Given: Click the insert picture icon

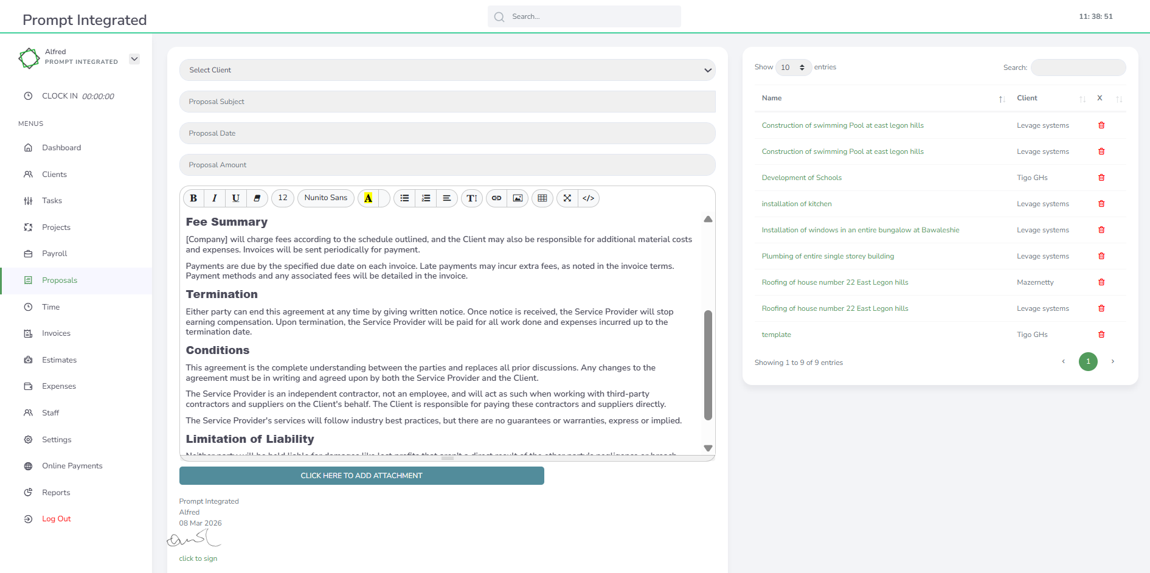Looking at the screenshot, I should pos(518,198).
